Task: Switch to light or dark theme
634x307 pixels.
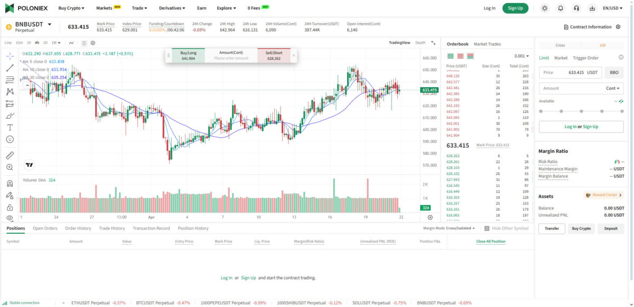Action: click(x=545, y=8)
